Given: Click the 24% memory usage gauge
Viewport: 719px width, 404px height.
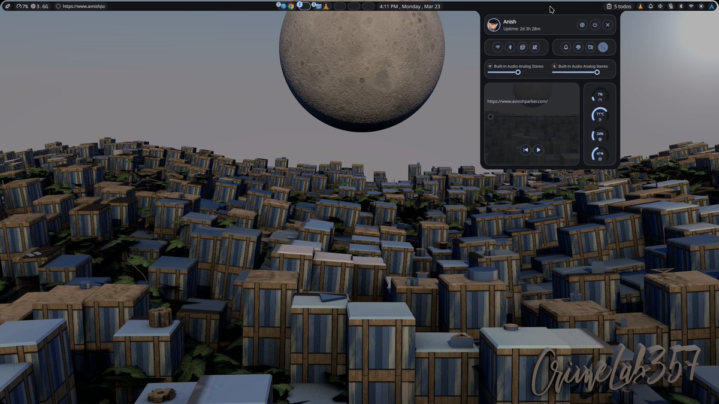Looking at the screenshot, I should (600, 135).
